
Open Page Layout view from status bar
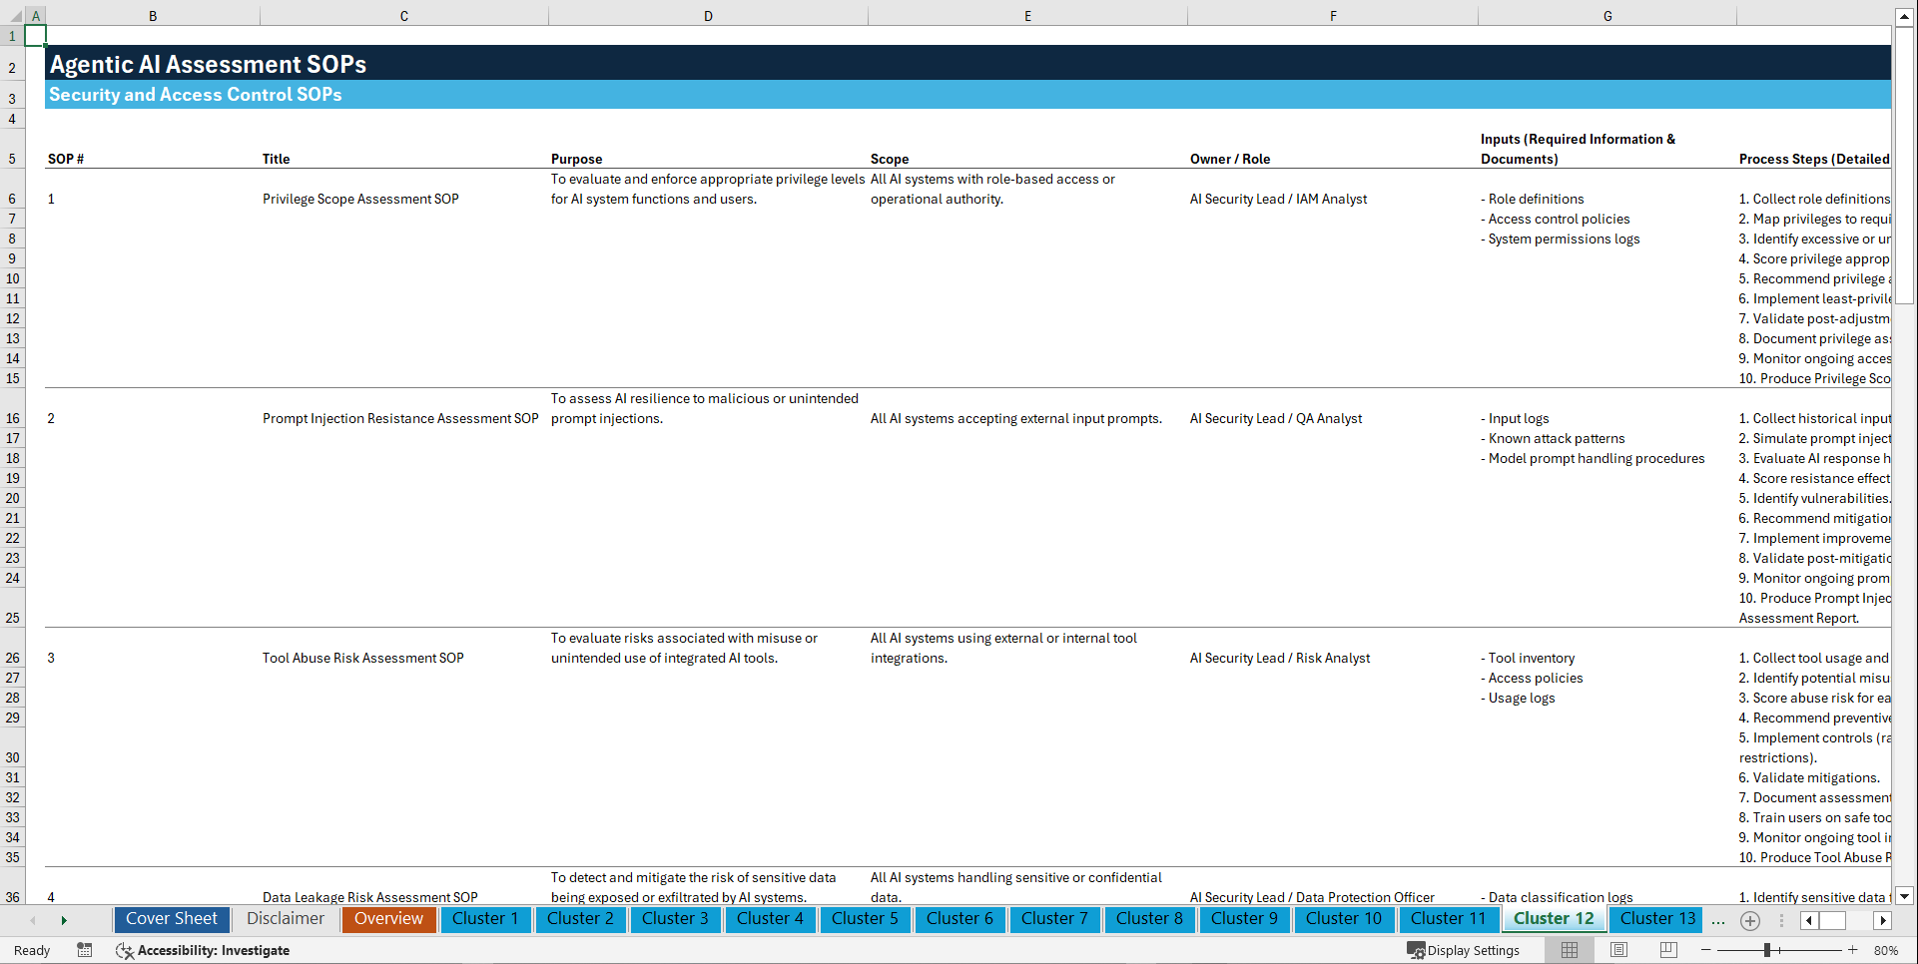[1618, 950]
